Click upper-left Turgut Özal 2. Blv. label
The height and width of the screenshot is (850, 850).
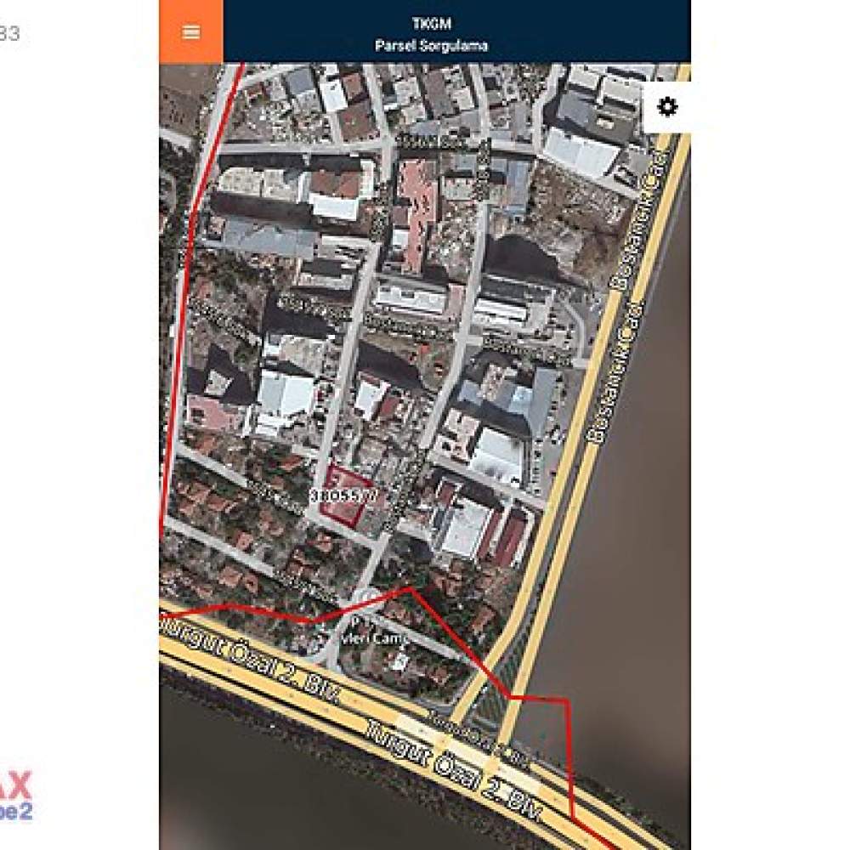point(251,660)
